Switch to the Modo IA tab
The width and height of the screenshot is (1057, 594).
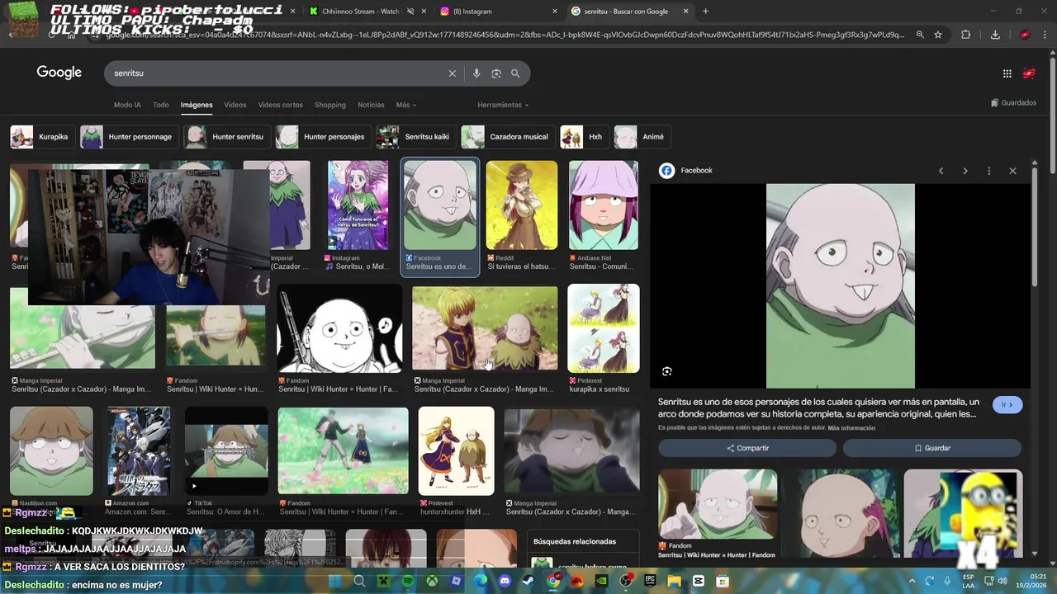pyautogui.click(x=127, y=105)
